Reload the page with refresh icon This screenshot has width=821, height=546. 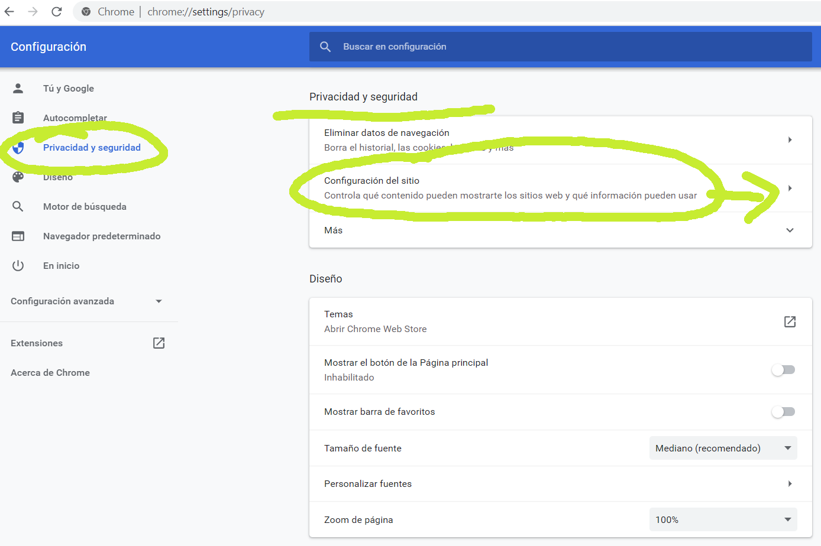(x=57, y=12)
